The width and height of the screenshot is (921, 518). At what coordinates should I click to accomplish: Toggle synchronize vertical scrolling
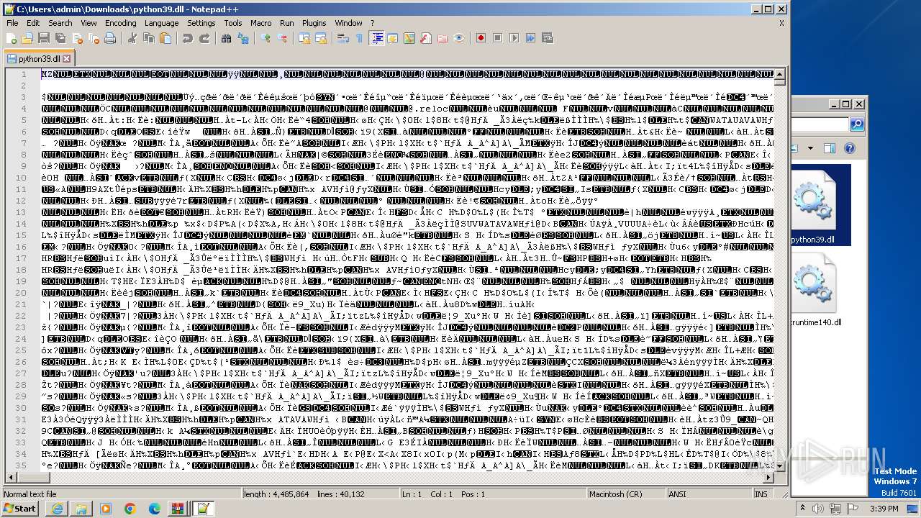[304, 38]
